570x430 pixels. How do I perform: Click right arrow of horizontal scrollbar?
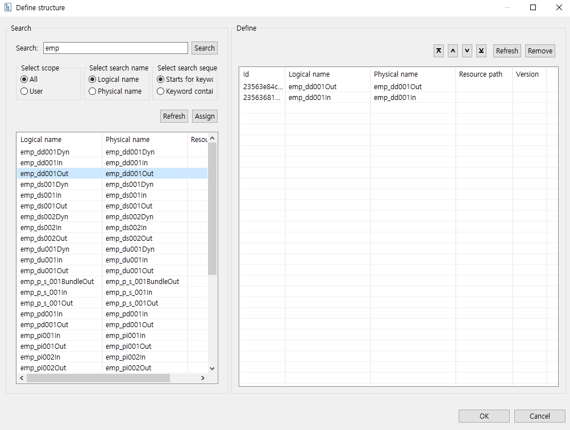[x=202, y=378]
